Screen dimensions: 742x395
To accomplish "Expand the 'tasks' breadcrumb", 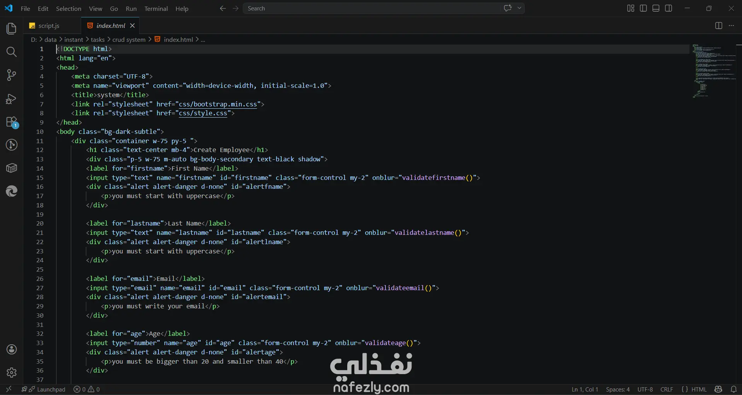I will point(97,39).
